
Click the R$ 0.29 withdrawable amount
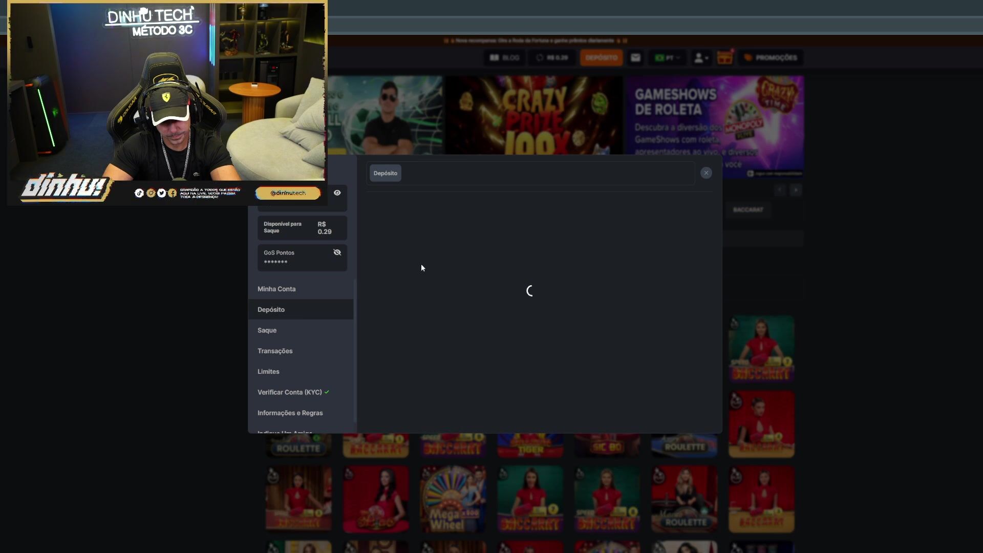click(325, 228)
